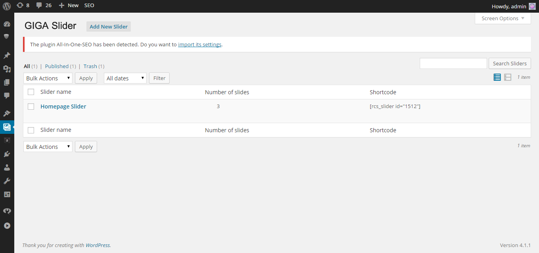Image resolution: width=539 pixels, height=253 pixels.
Task: Open Appearance via the paintbrush icon
Action: tap(7, 114)
